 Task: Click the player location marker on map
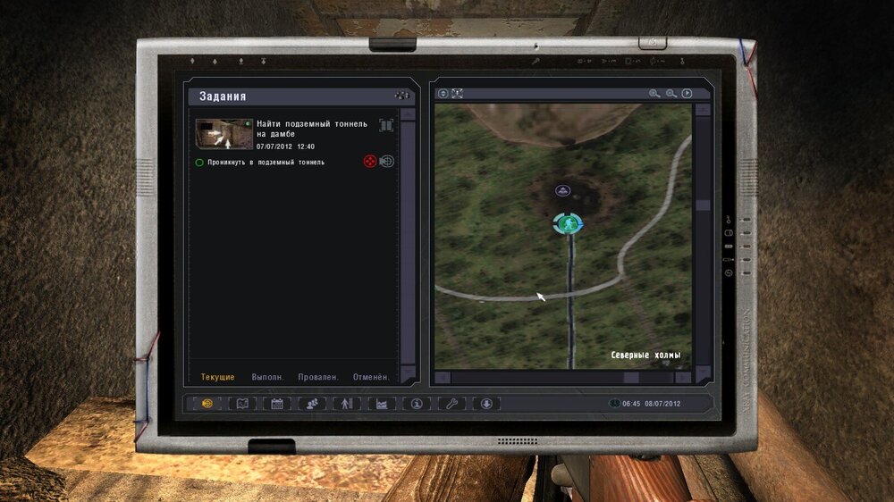(x=568, y=223)
